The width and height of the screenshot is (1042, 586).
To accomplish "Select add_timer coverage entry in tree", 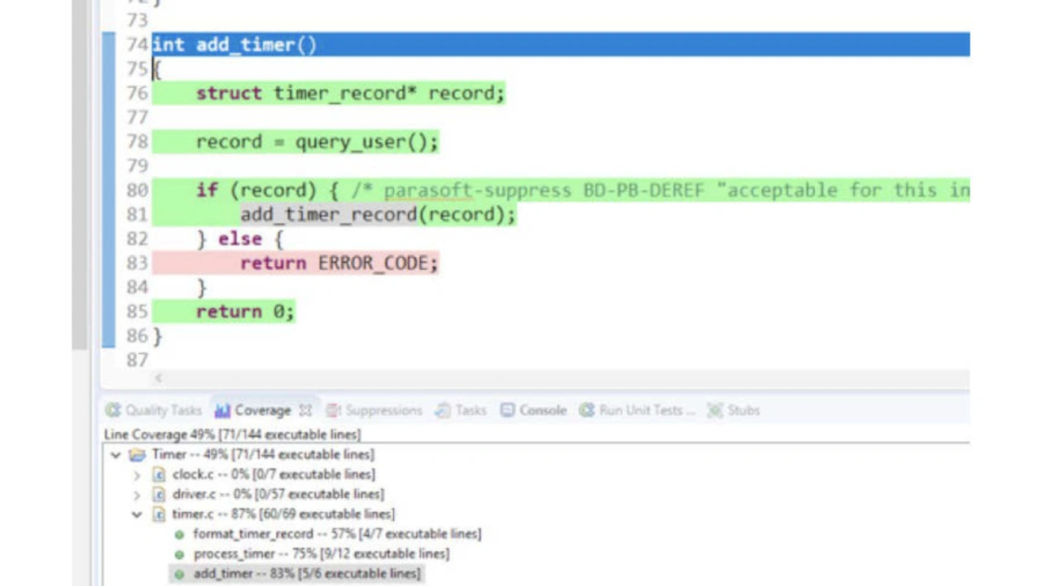I will tap(306, 574).
